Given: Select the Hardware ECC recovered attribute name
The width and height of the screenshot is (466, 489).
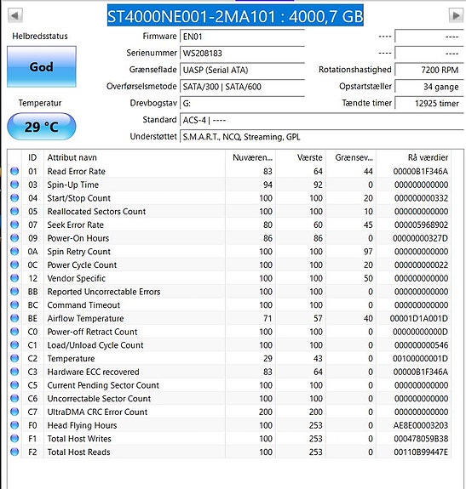Looking at the screenshot, I should click(93, 372).
